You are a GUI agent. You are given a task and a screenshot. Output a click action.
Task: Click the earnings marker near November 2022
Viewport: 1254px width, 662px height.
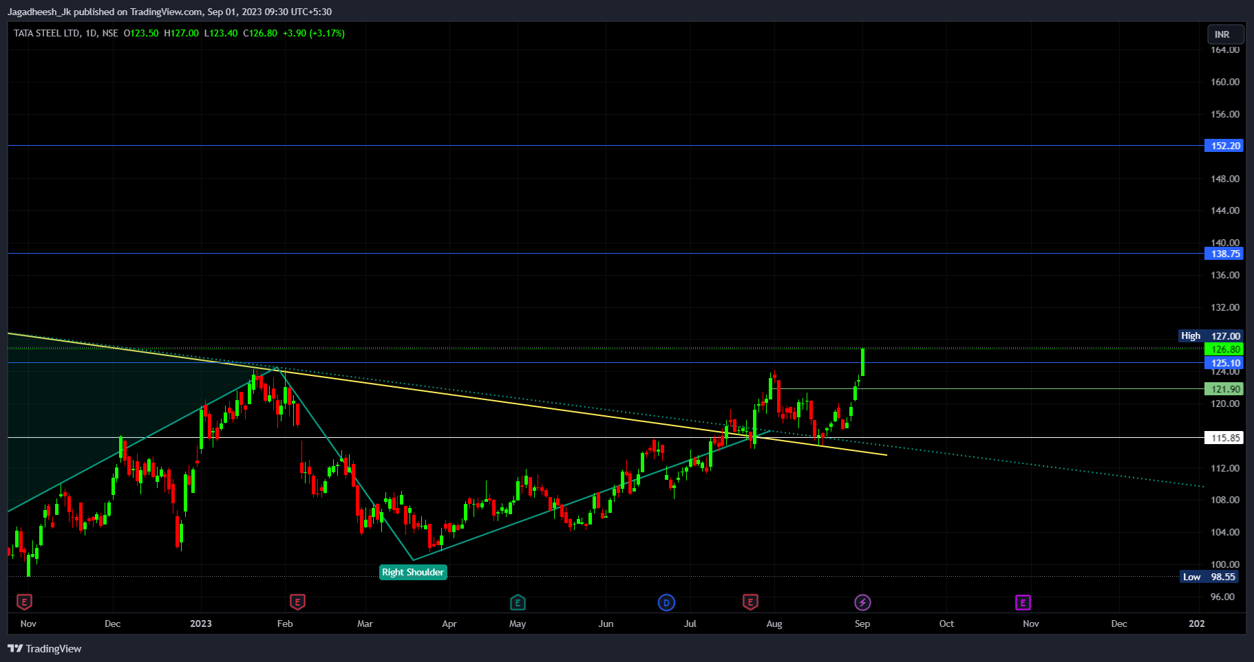point(24,603)
